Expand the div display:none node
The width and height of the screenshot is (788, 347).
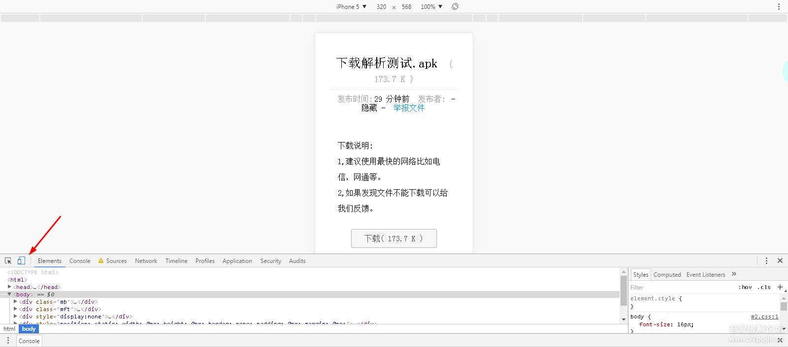(x=15, y=316)
